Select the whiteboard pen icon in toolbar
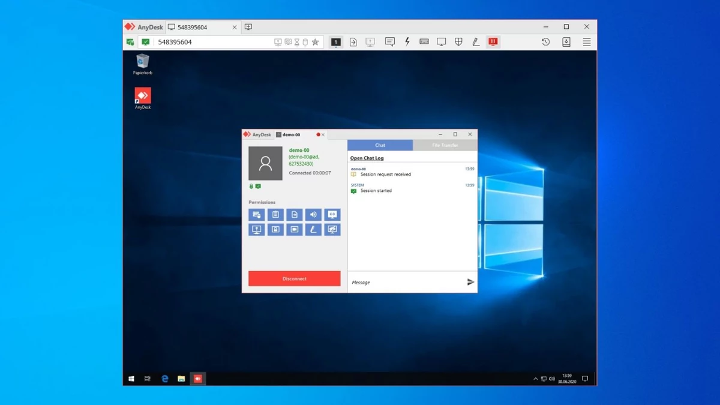 [476, 42]
